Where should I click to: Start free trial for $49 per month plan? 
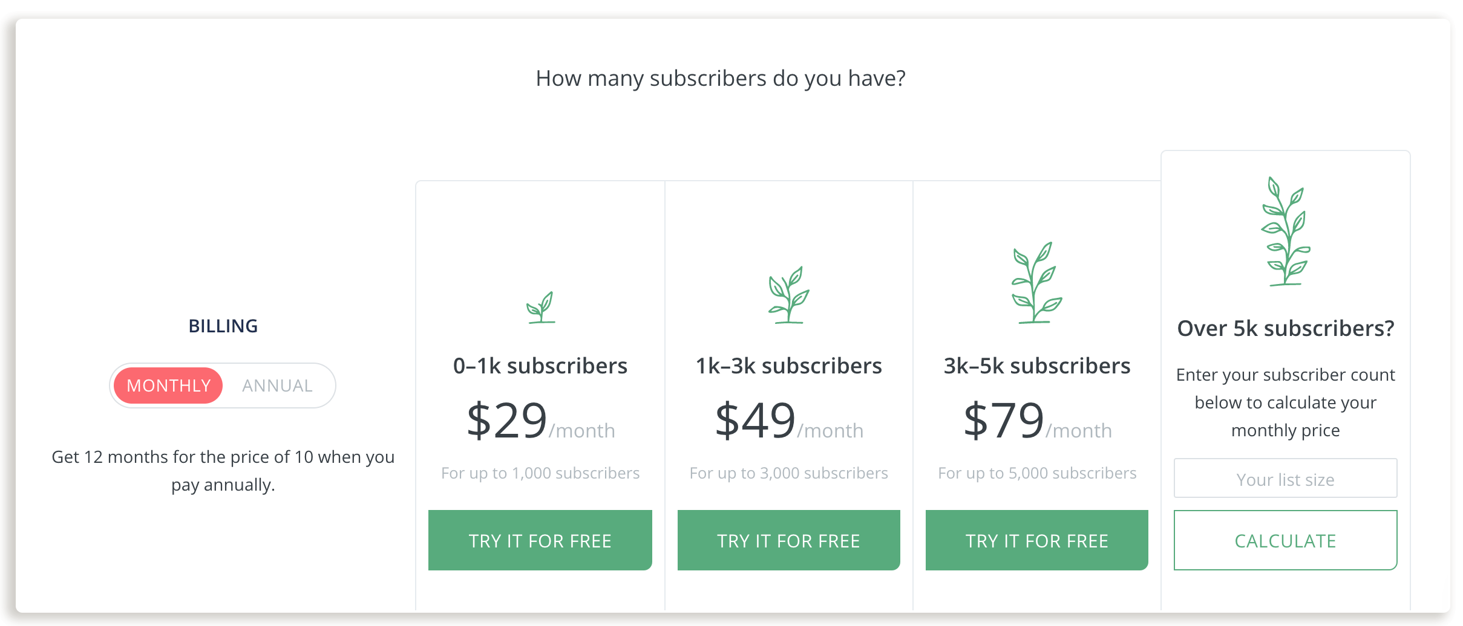pos(788,540)
